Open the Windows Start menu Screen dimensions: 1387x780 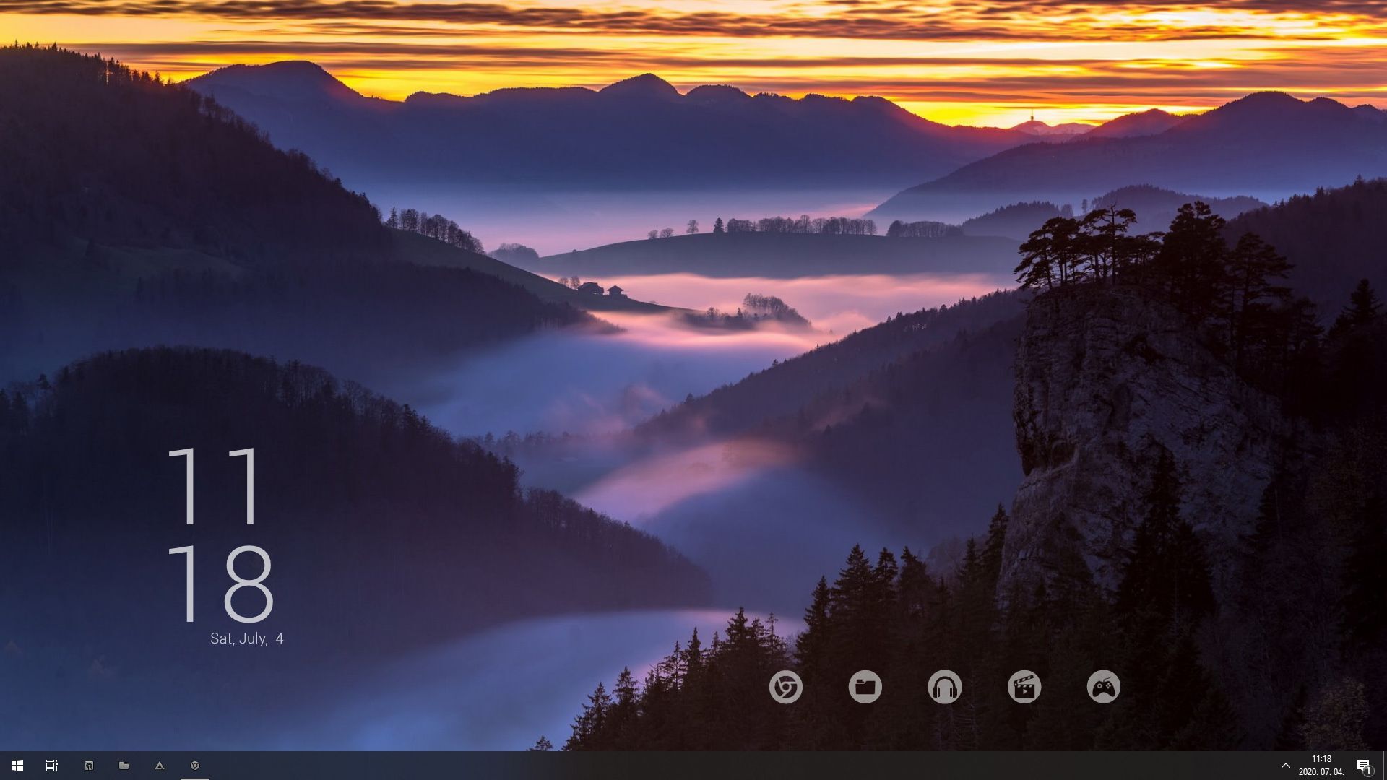[x=17, y=766]
